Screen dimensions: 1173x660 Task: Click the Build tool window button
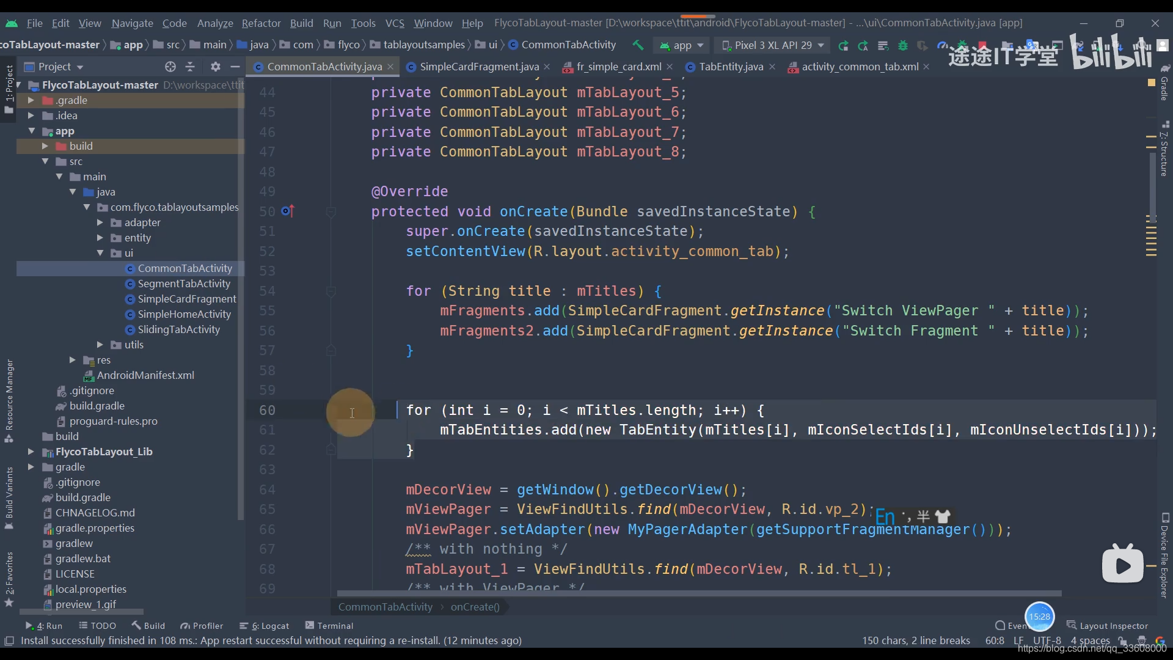tap(148, 626)
